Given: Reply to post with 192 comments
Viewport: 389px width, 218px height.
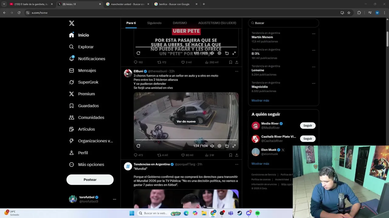Looking at the screenshot, I should click(x=138, y=62).
